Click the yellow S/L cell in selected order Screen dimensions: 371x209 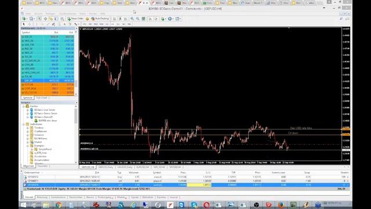[x=199, y=185]
